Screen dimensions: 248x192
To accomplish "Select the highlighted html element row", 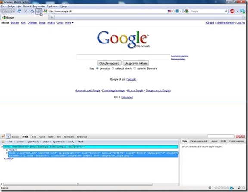I will click(90, 147).
